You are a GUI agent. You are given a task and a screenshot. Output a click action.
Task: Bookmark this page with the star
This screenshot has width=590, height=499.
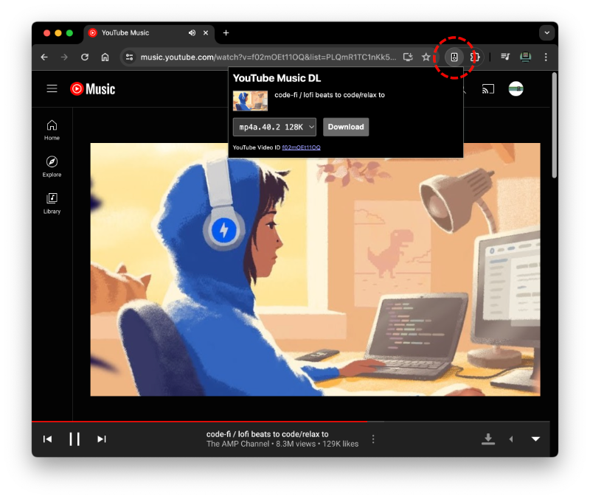426,57
